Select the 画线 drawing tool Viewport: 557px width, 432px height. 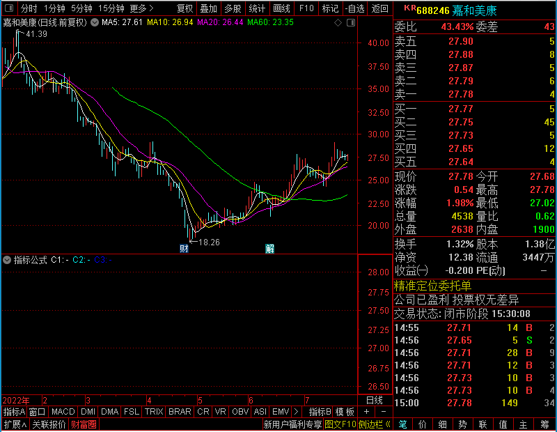pyautogui.click(x=281, y=8)
